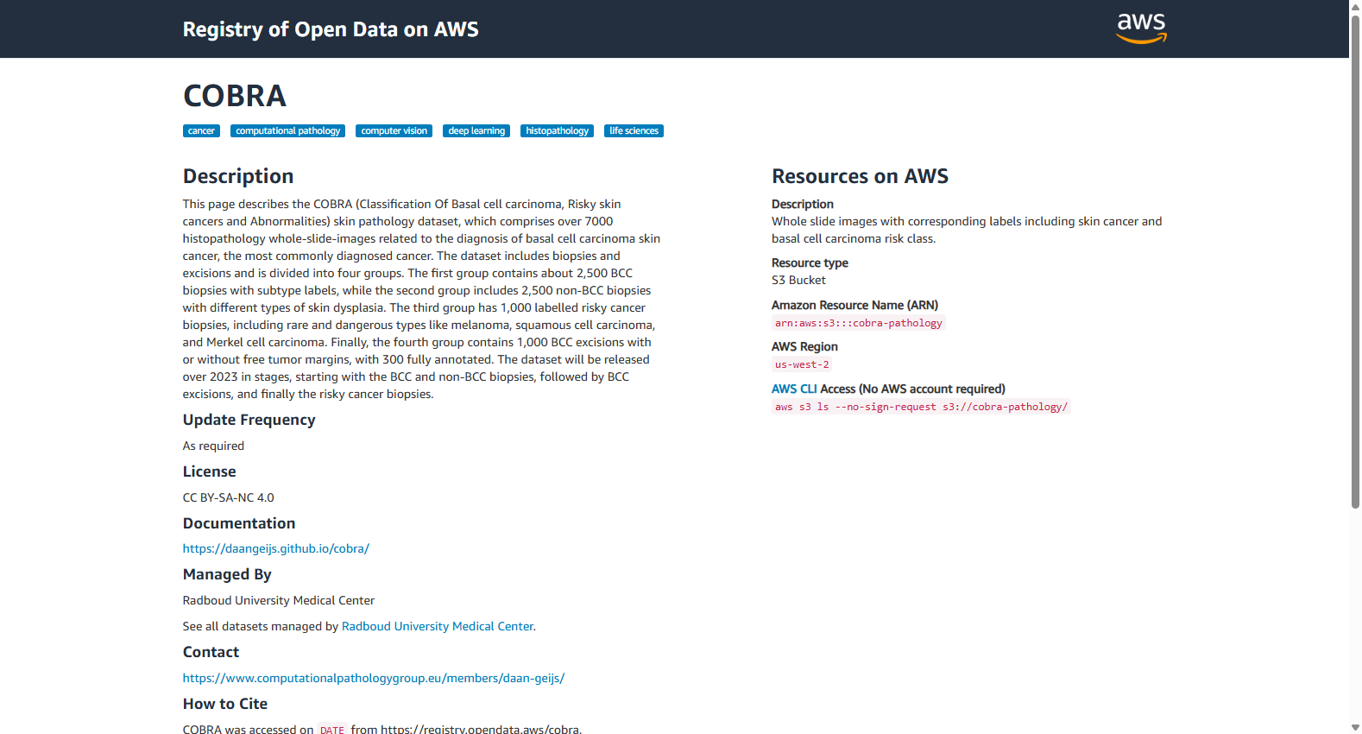Click the Description heading on the left
The image size is (1362, 734).
(238, 176)
